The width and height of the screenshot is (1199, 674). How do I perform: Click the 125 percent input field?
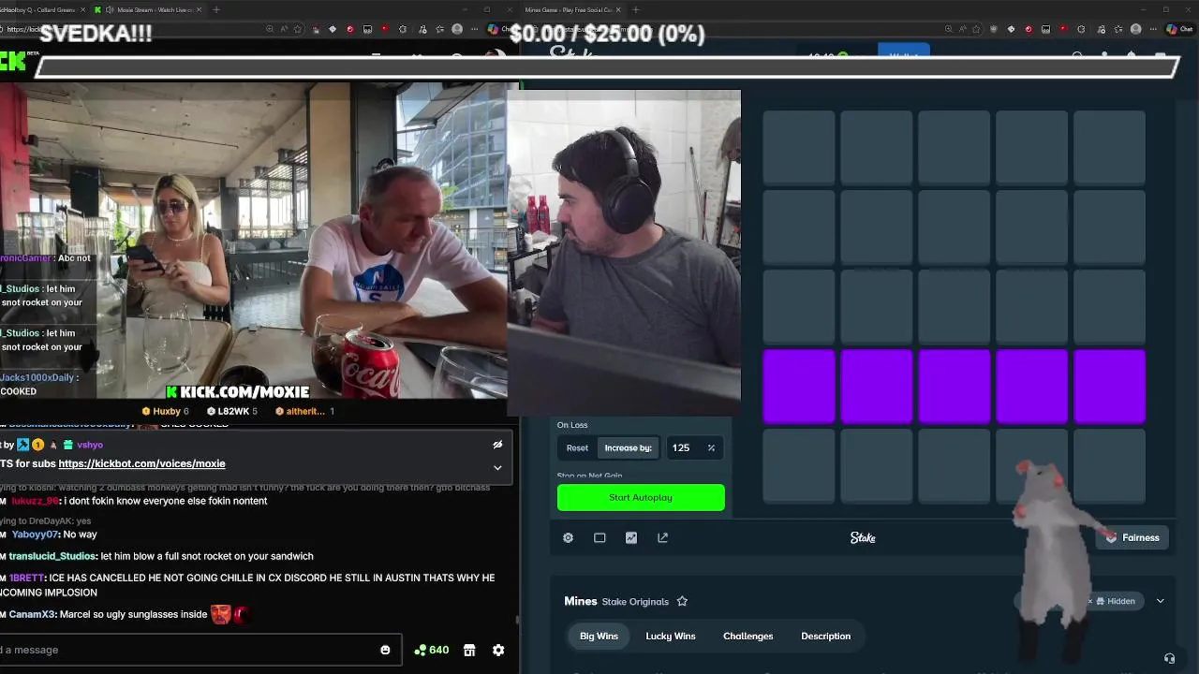tap(693, 447)
